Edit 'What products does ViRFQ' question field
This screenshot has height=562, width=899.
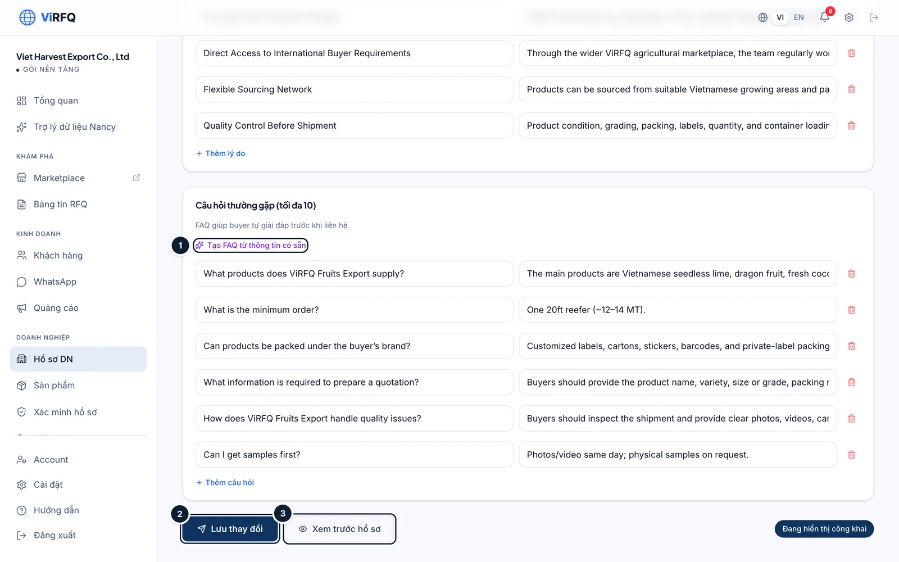tap(355, 274)
